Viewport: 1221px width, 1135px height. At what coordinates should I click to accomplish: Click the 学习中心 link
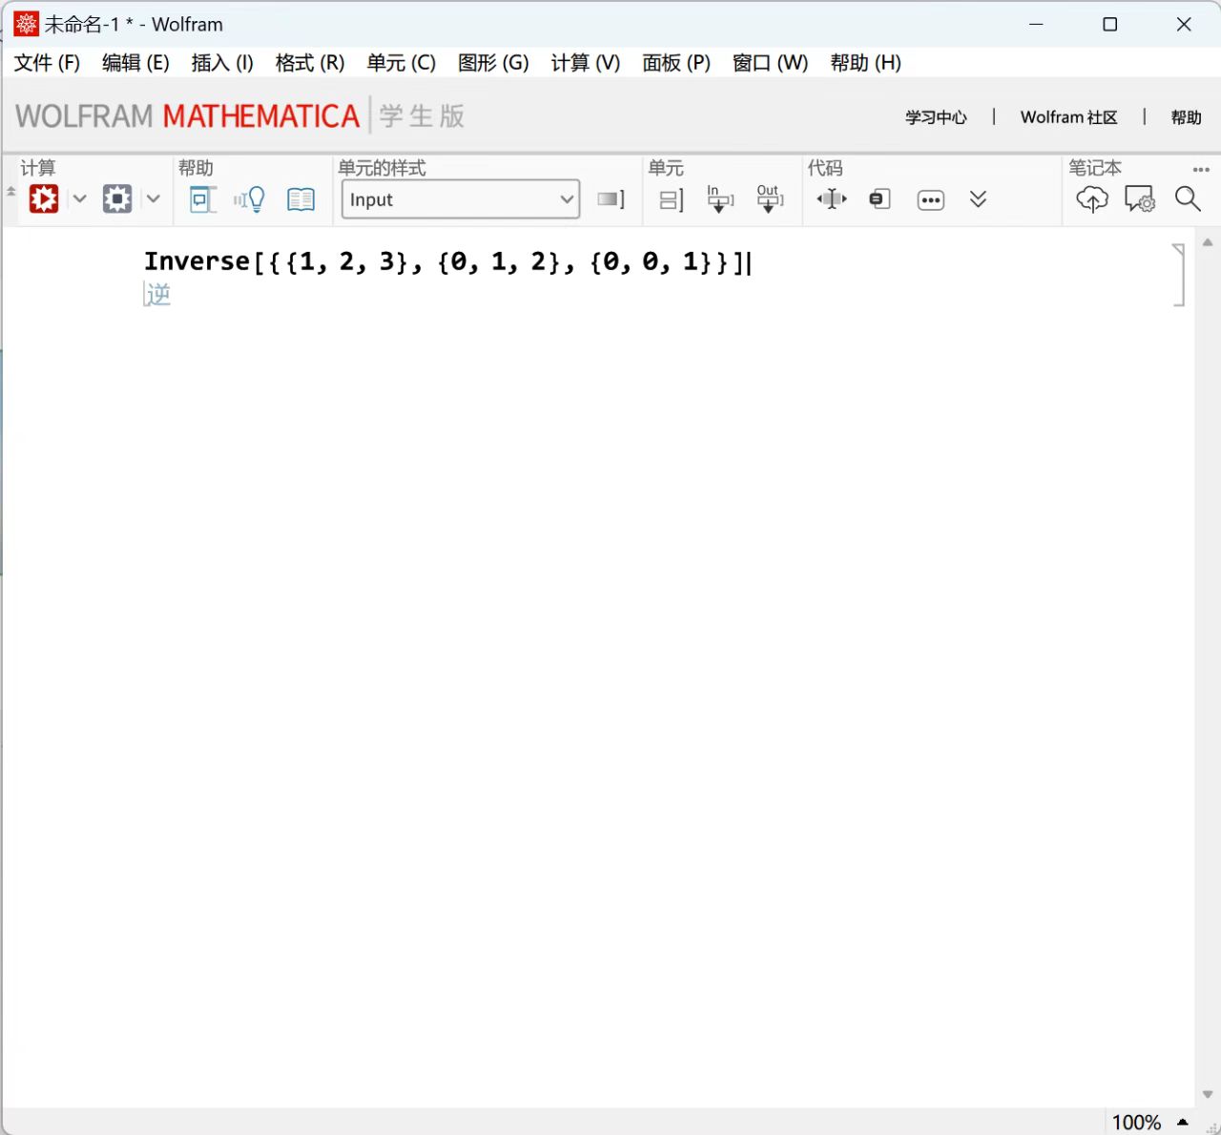(936, 117)
